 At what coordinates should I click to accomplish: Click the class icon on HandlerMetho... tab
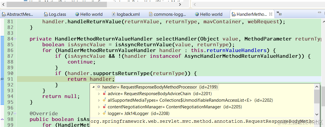click(x=234, y=14)
